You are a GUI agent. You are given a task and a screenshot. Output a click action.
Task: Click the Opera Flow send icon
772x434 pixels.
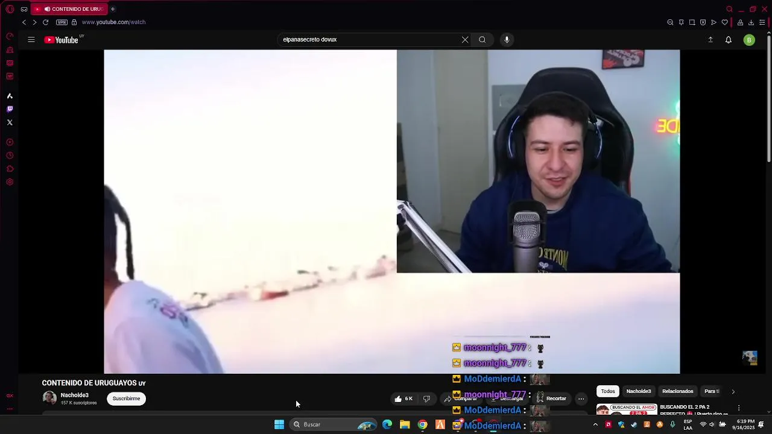[713, 22]
